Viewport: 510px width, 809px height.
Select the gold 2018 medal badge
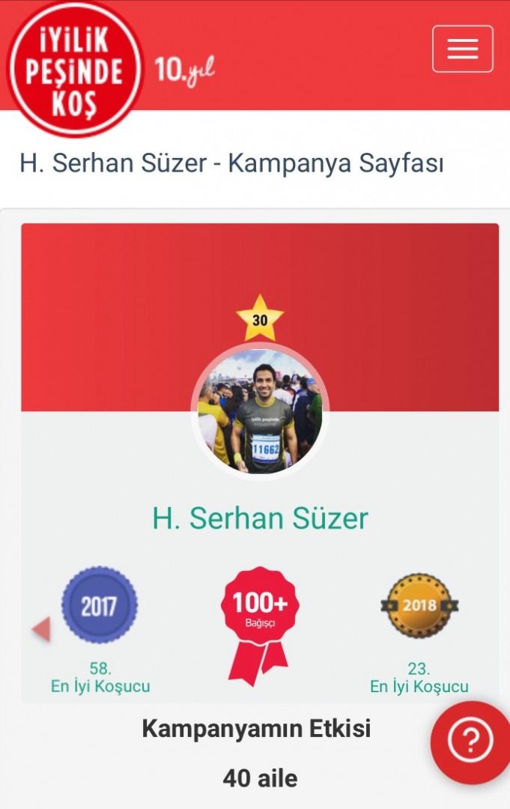point(419,605)
